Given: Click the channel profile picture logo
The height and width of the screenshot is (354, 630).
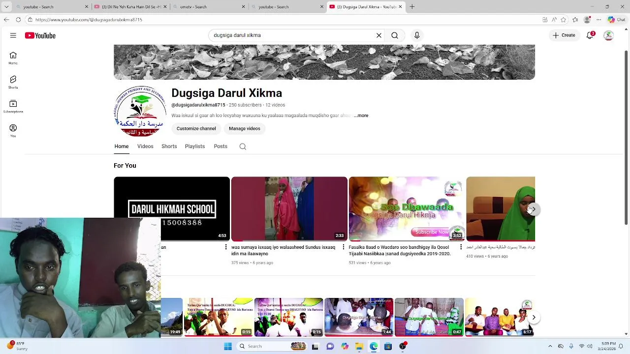Looking at the screenshot, I should [x=140, y=112].
